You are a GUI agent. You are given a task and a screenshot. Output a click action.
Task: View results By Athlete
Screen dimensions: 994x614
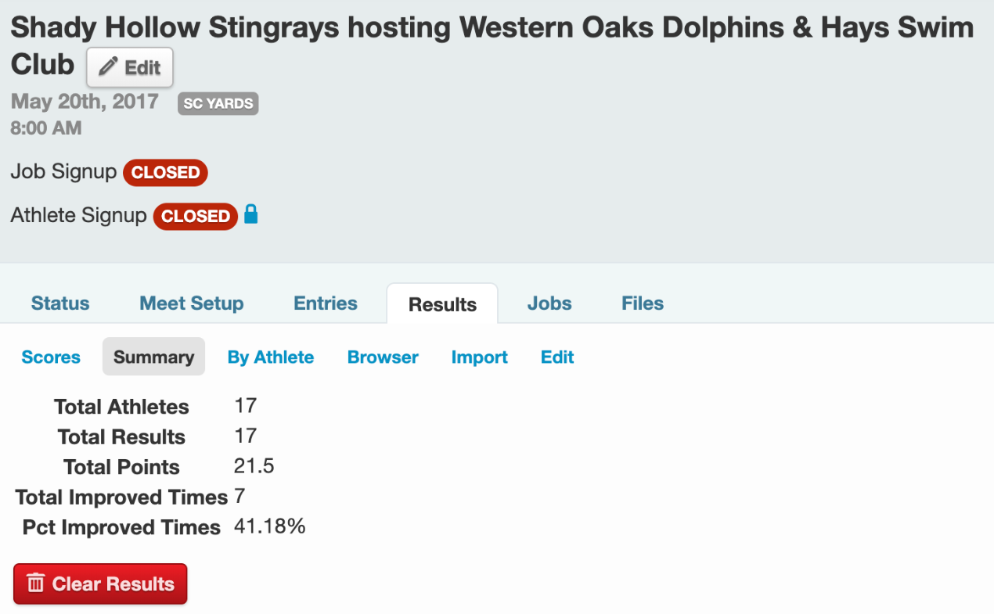click(271, 357)
